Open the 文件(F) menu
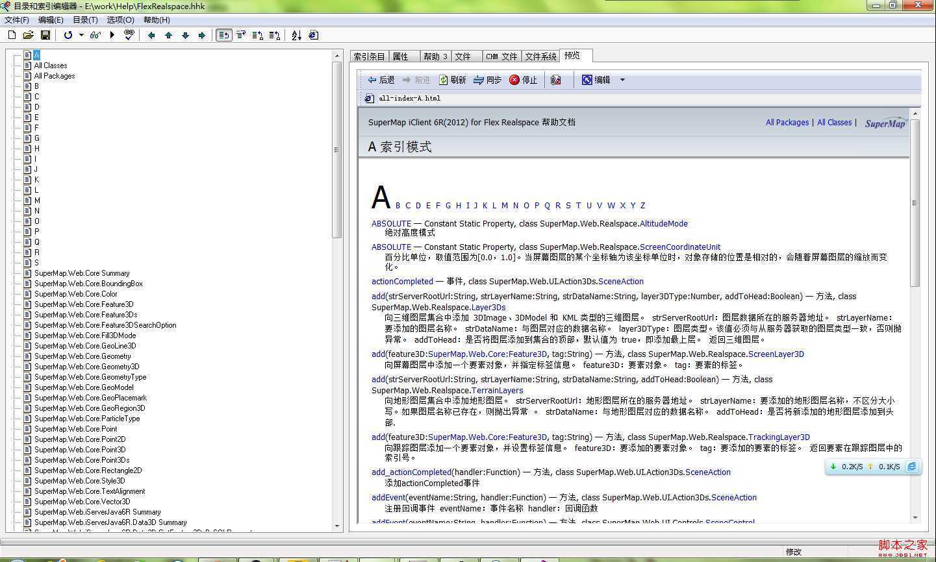This screenshot has width=936, height=562. (x=17, y=20)
